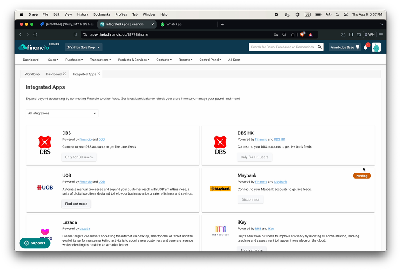Expand the (MY) Non Sole Prop company dropdown
The image size is (401, 271).
point(84,47)
